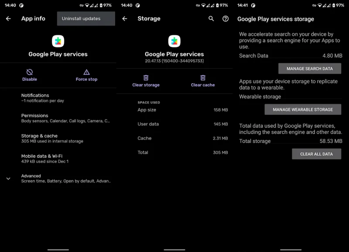Click CLEAR ALL DATA button
The height and width of the screenshot is (252, 349).
click(x=316, y=154)
